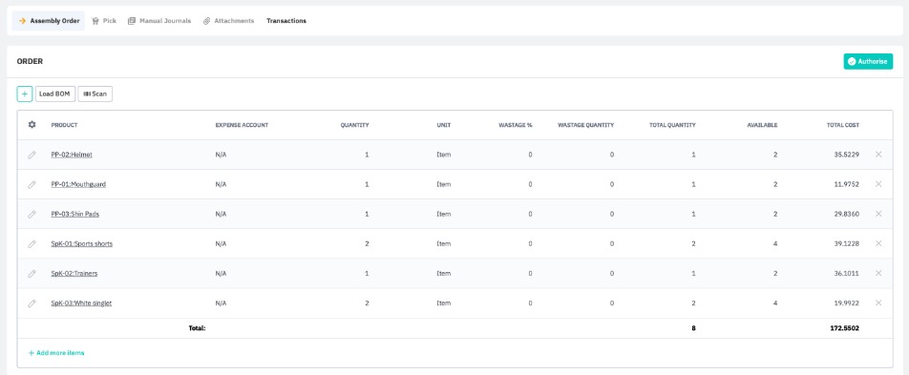Click the Add more items link
Screen dimensions: 909x375
(56, 352)
